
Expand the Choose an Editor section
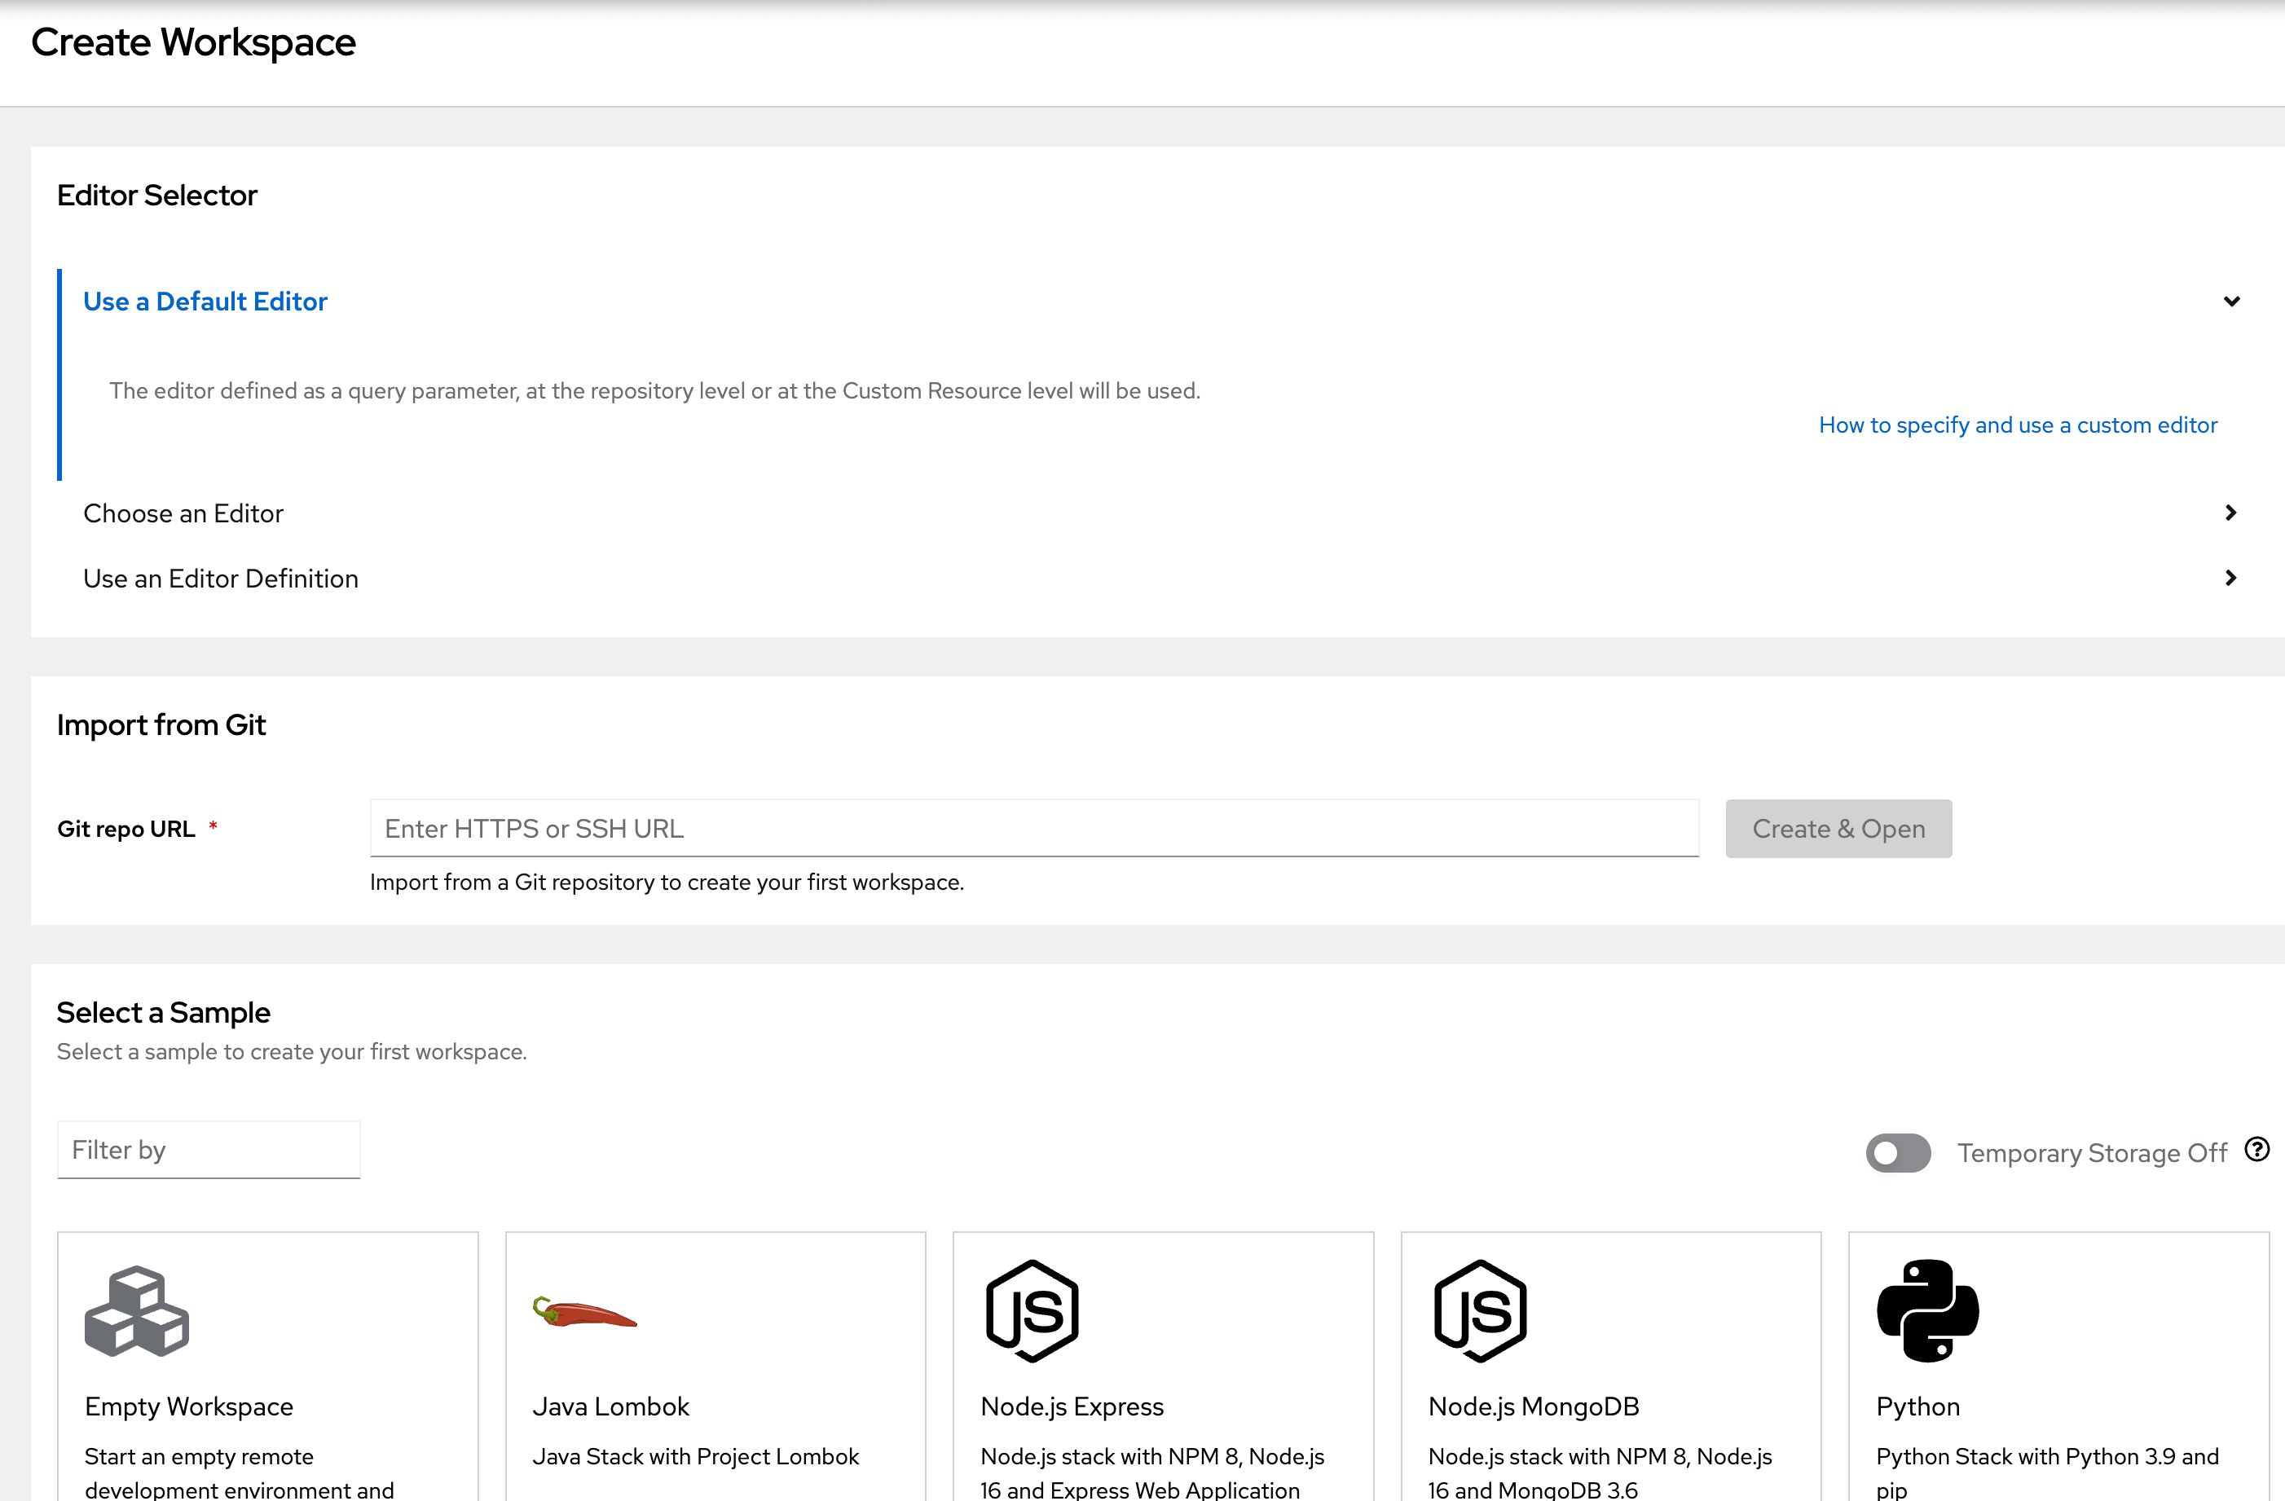pyautogui.click(x=2231, y=513)
